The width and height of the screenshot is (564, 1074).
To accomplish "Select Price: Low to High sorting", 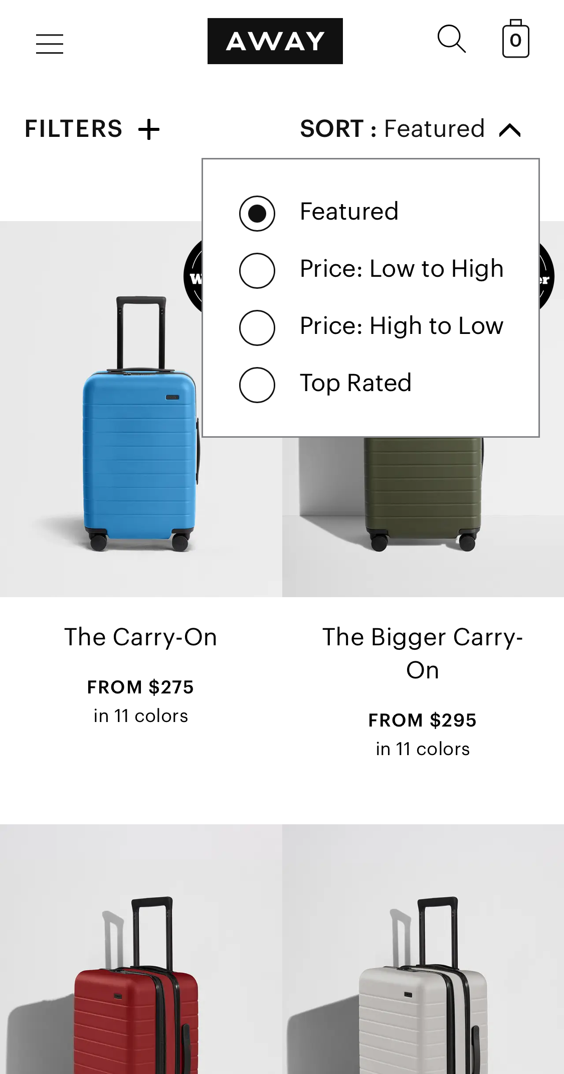I will pyautogui.click(x=257, y=271).
